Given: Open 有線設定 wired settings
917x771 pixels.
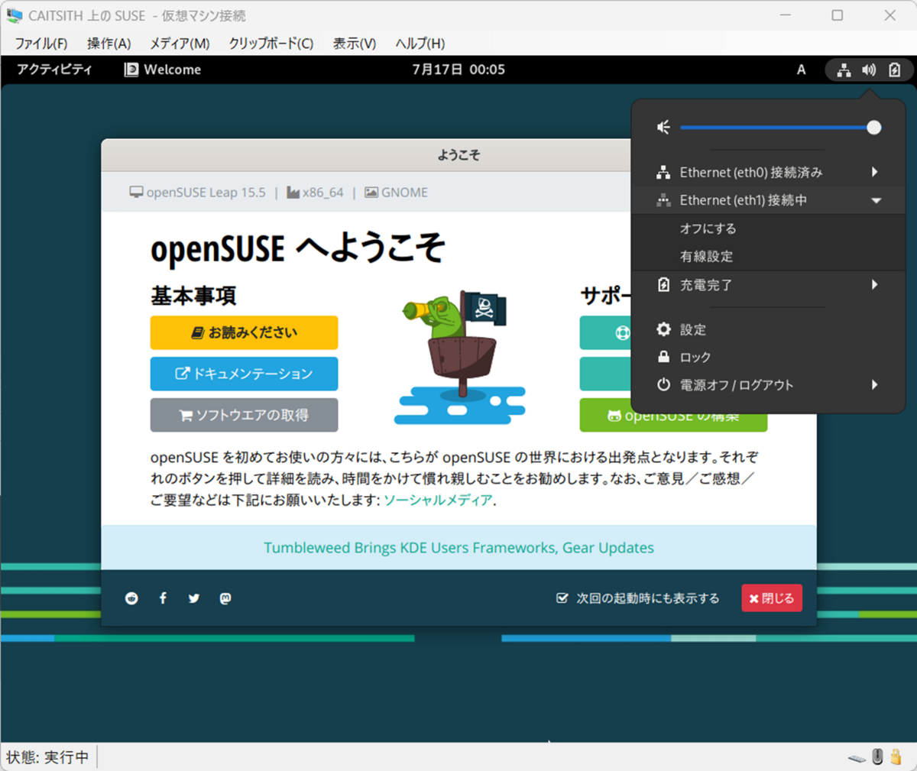Looking at the screenshot, I should tap(768, 256).
